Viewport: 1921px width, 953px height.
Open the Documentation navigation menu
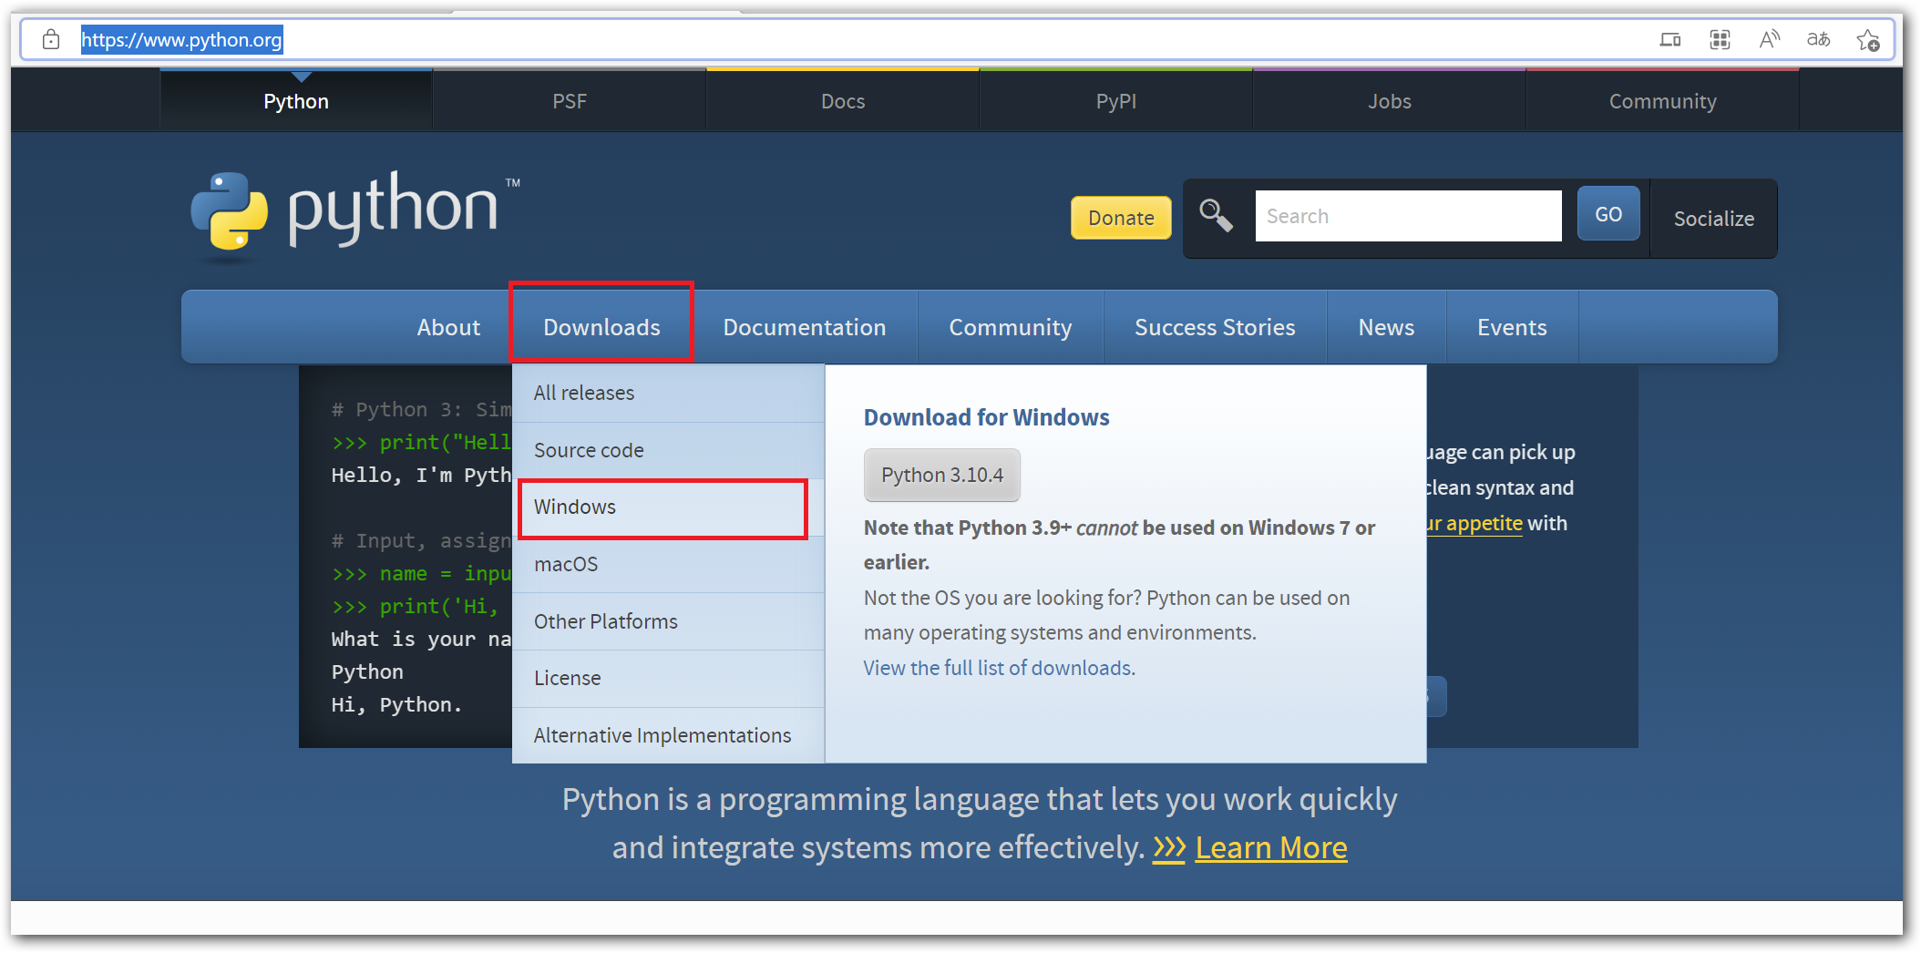(805, 327)
